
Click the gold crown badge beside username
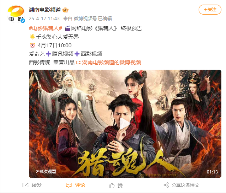[x=65, y=10]
